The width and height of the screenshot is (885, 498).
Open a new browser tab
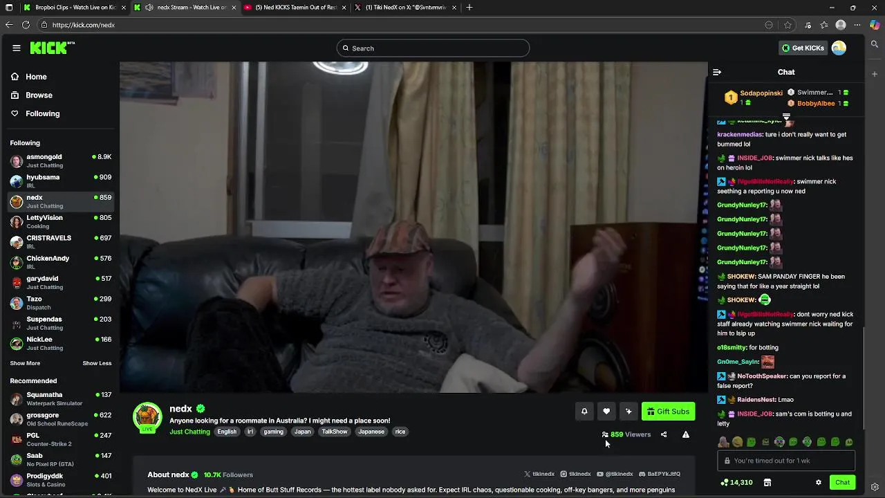tap(469, 8)
